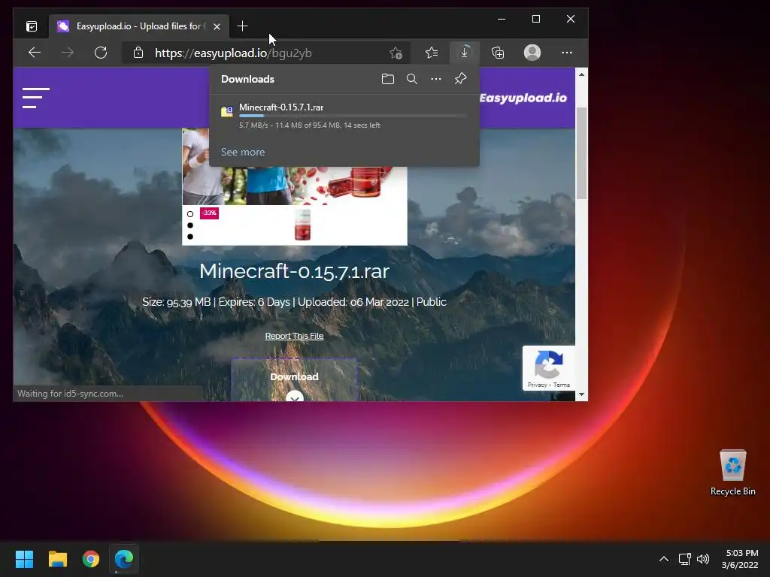Click the page Download button
This screenshot has height=577, width=770.
[x=294, y=380]
